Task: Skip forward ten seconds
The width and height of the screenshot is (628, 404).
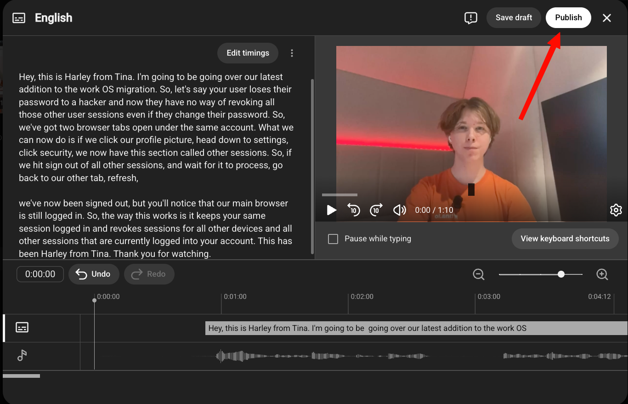Action: [x=376, y=210]
